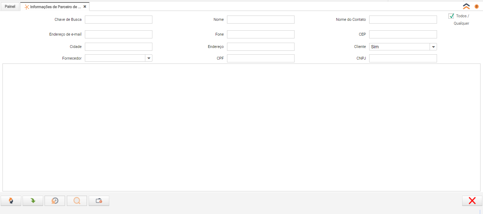
Task: Click the Chave de Busca input field
Action: [x=118, y=20]
